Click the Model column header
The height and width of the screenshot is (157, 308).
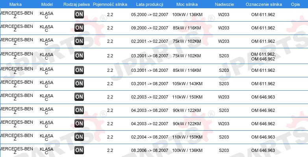click(47, 4)
